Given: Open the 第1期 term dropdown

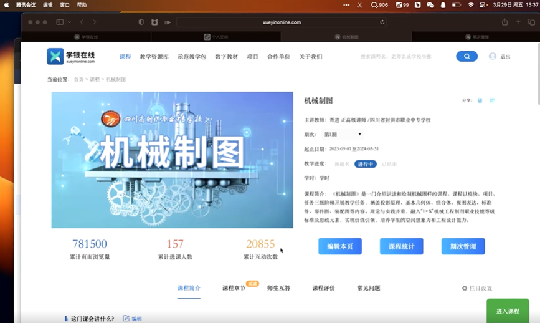Looking at the screenshot, I should (x=342, y=134).
